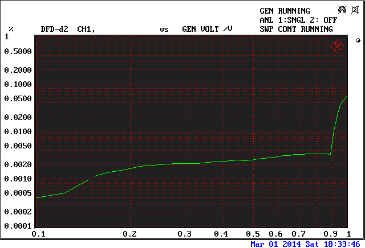Click the 0.1000 Y-axis value
365x248 pixels.
tap(18, 84)
